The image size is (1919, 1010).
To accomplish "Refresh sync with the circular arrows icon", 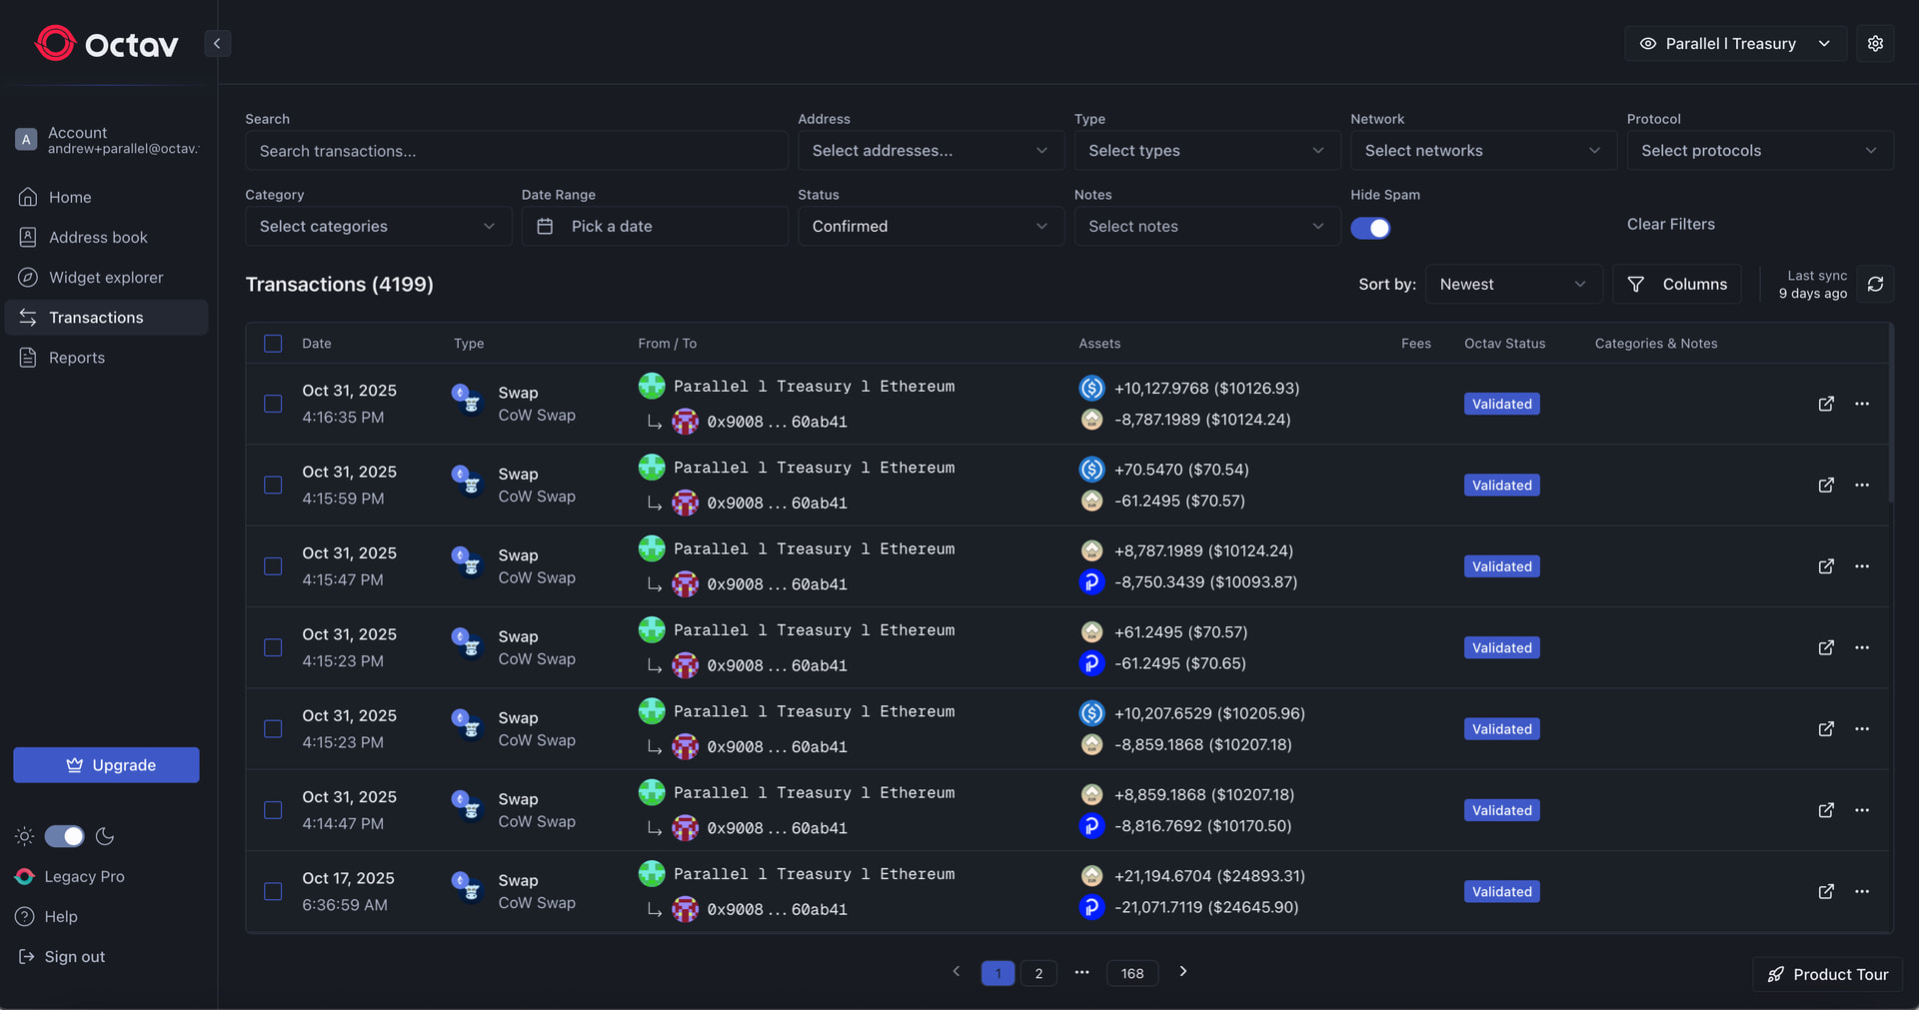I will pos(1875,285).
